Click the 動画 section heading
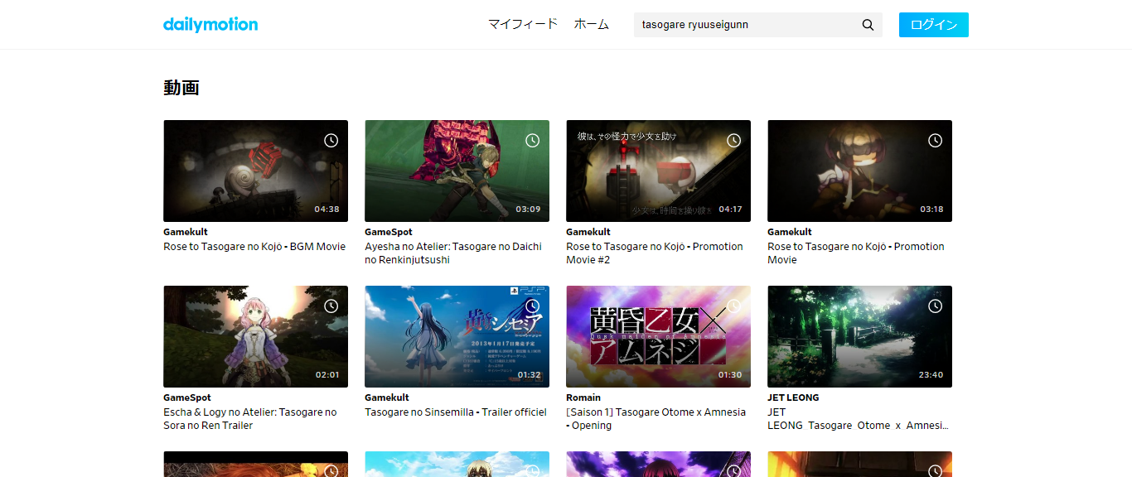The width and height of the screenshot is (1132, 477). [x=181, y=88]
